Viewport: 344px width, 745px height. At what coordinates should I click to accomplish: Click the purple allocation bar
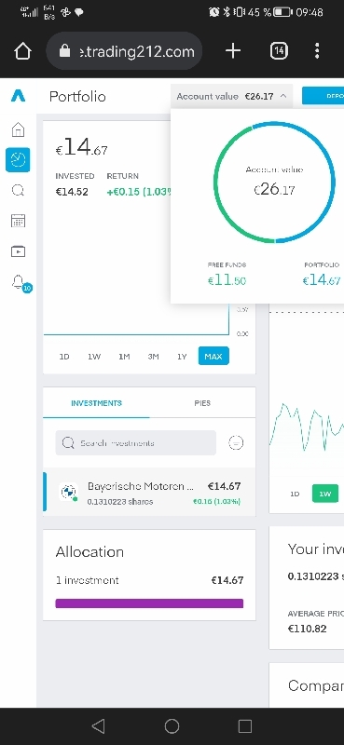[x=149, y=603]
